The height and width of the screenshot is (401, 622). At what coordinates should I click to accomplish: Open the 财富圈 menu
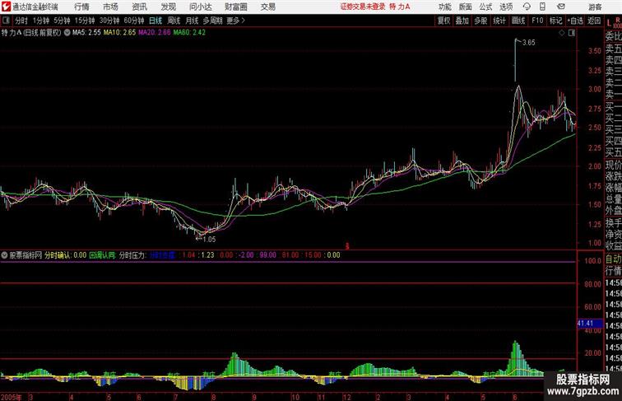[x=236, y=7]
